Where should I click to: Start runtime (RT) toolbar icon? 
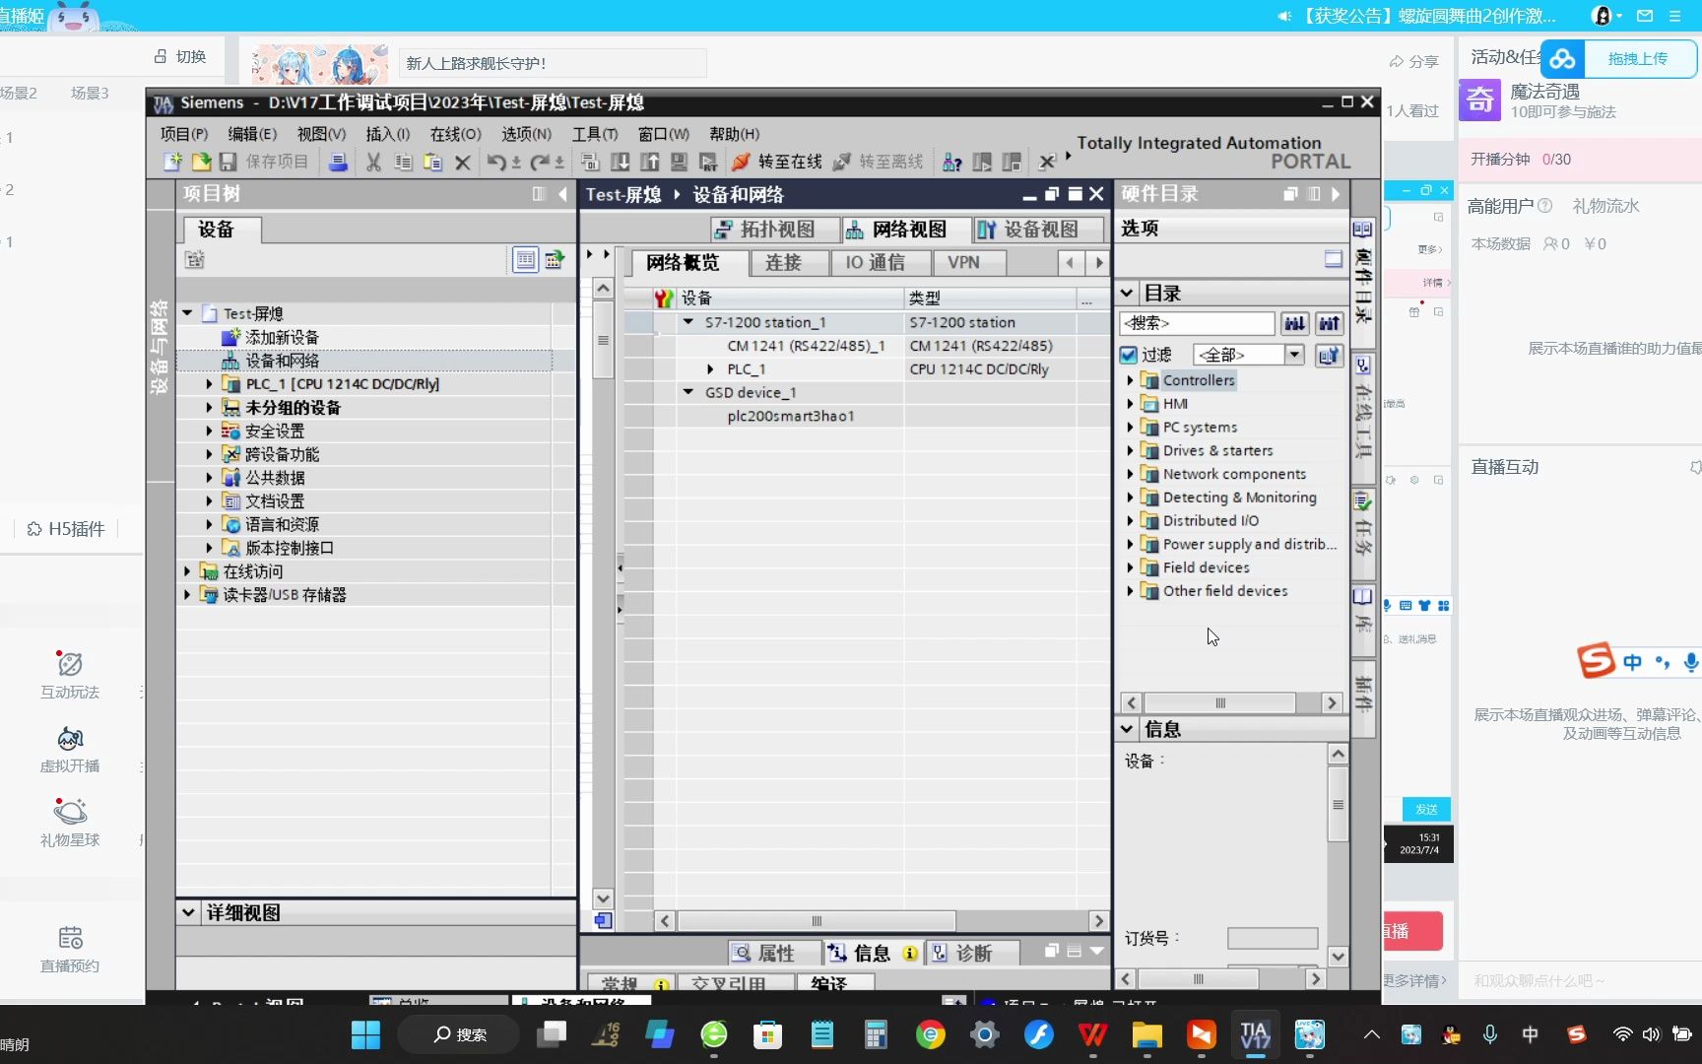coord(708,162)
